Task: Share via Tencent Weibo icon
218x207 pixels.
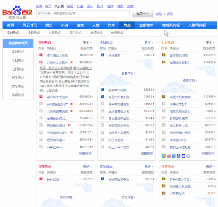Action: pos(174,156)
